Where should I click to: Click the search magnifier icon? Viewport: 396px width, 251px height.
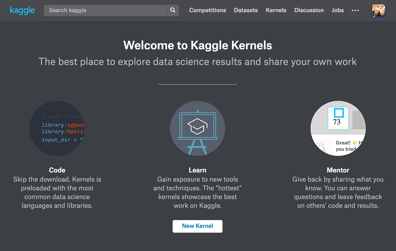tap(173, 10)
